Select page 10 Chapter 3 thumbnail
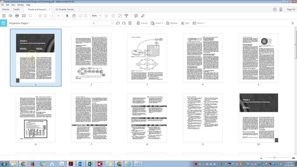This screenshot has height=167, width=297. (258, 118)
